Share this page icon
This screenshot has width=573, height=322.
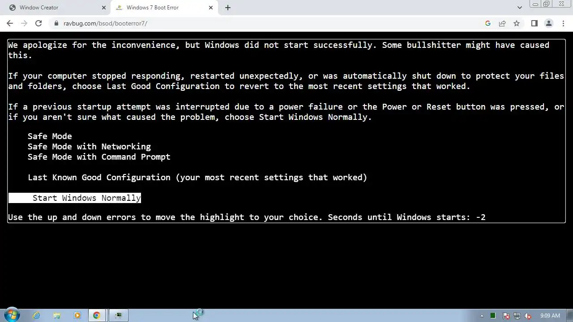pos(502,23)
